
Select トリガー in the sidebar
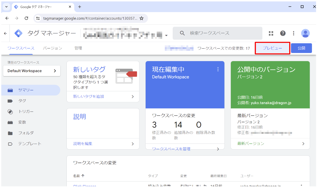click(x=31, y=112)
